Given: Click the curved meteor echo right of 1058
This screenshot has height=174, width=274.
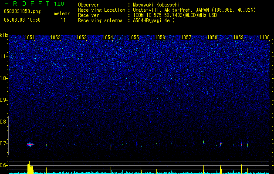Looking at the screenshot, I should click(221, 144).
